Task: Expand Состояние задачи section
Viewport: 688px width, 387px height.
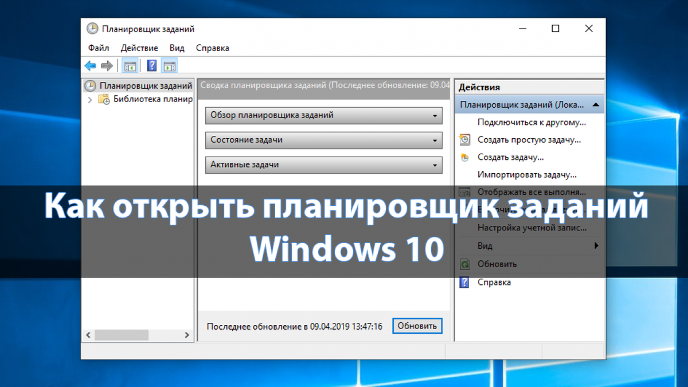Action: click(x=435, y=140)
